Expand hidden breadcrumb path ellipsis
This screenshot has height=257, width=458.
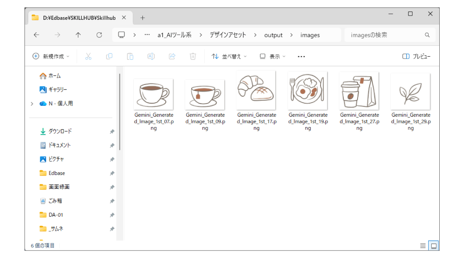click(x=147, y=35)
